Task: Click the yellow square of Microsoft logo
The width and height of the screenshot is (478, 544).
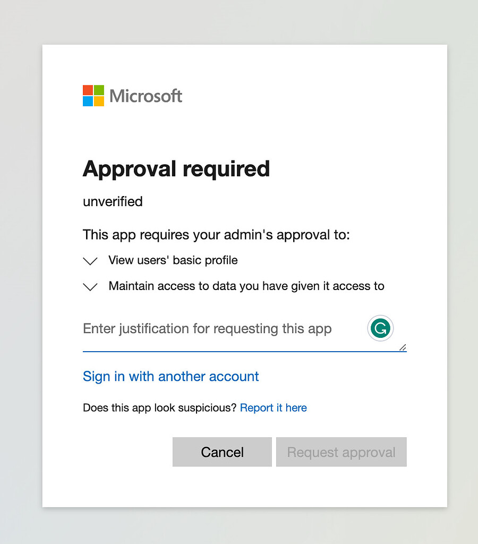Action: click(99, 101)
